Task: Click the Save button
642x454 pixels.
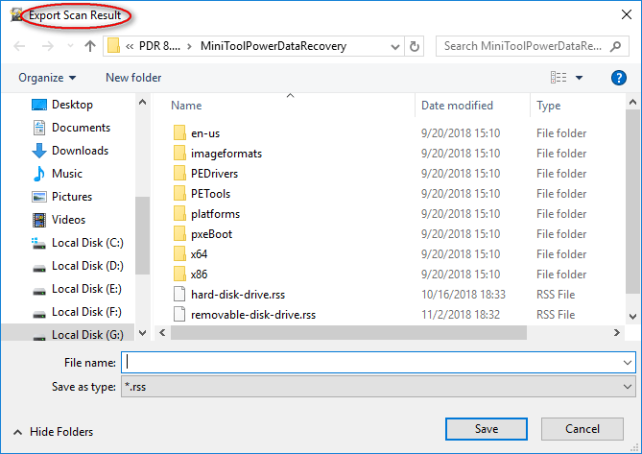Action: click(x=487, y=429)
